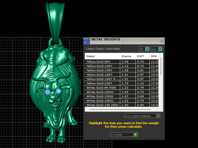Click the green arrow on Calculate

[135, 134]
